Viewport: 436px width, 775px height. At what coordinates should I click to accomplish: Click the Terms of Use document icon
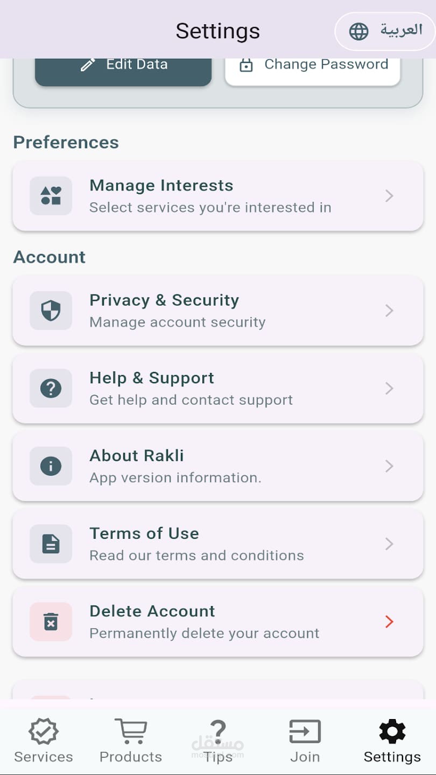[x=51, y=544]
